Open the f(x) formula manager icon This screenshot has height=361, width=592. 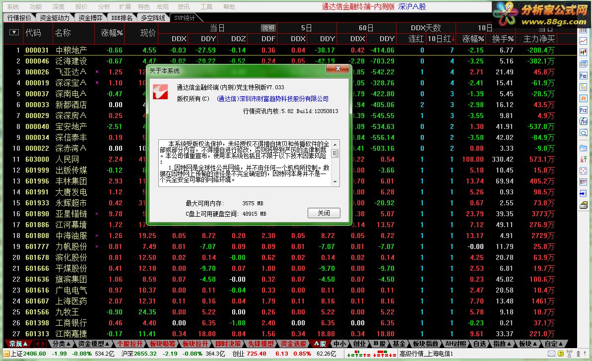584,121
